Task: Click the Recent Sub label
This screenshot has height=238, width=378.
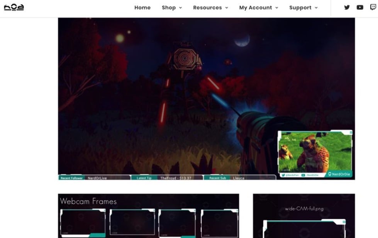Action: click(x=217, y=178)
